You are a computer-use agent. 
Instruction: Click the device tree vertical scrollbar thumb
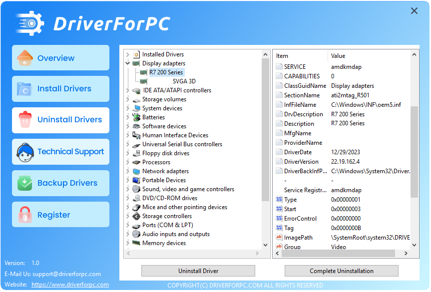[265, 130]
